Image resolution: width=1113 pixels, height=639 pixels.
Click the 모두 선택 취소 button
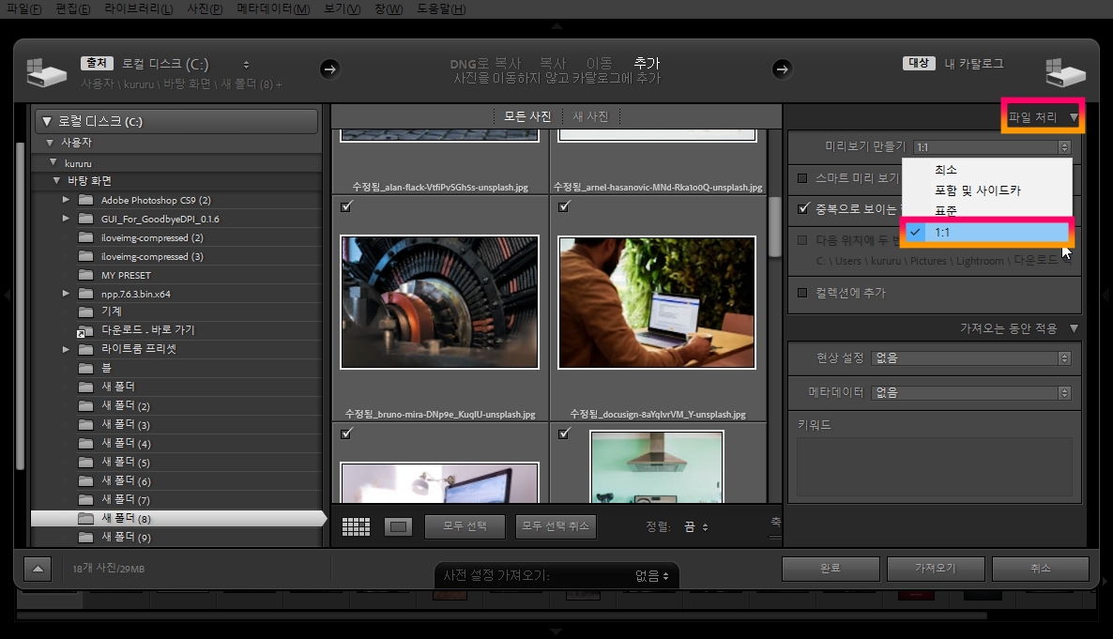pos(556,526)
